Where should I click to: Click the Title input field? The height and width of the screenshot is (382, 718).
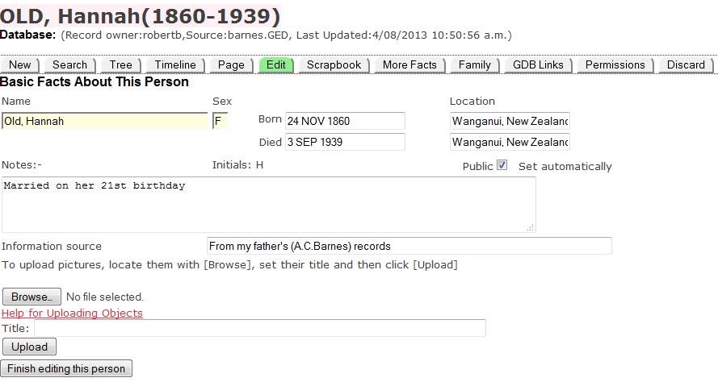(x=259, y=328)
